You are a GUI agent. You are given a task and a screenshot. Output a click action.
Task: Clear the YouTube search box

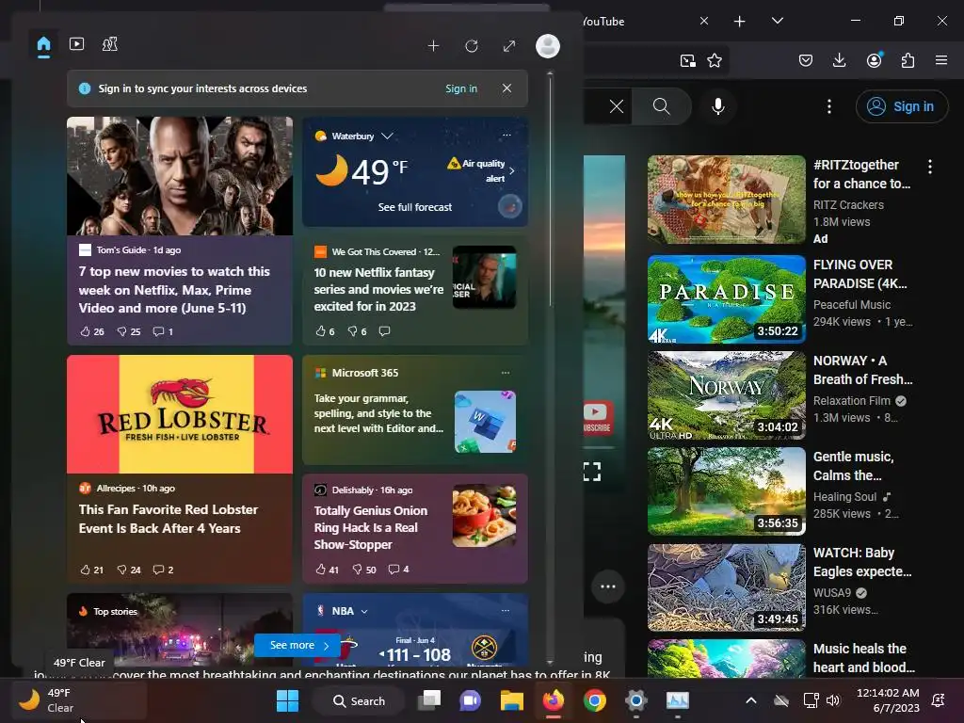pos(616,106)
